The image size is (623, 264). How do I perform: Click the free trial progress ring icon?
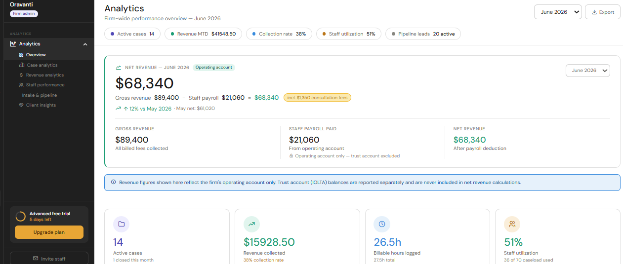click(x=21, y=217)
